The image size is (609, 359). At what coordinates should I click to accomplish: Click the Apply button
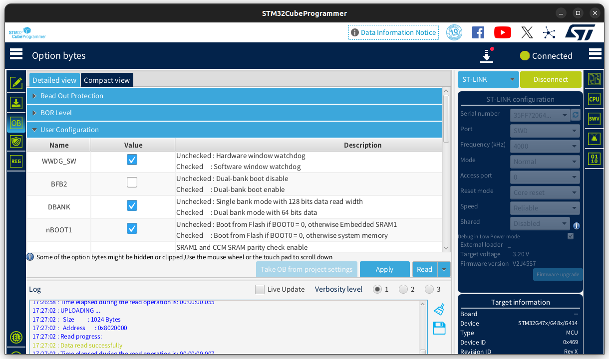point(384,269)
